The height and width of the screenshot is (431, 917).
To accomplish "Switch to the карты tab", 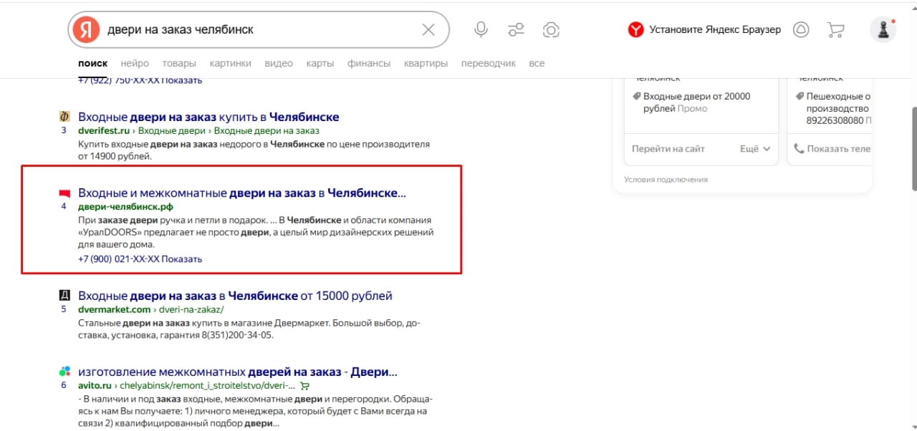I will click(x=320, y=63).
